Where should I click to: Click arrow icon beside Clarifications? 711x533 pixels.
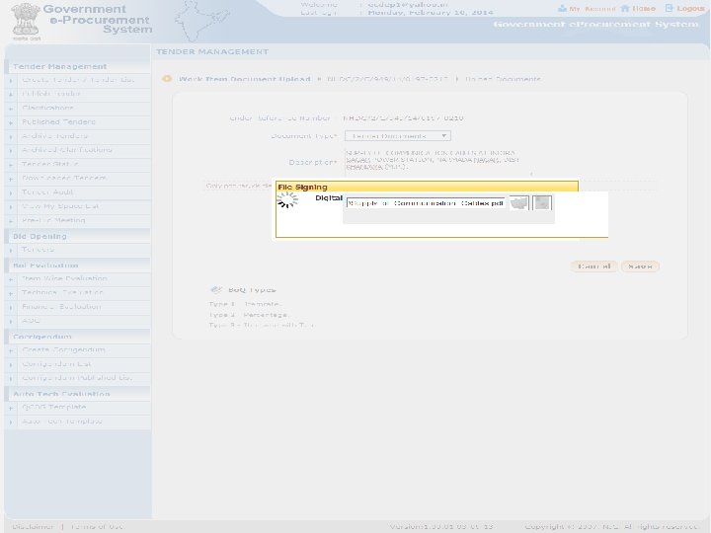pos(11,109)
